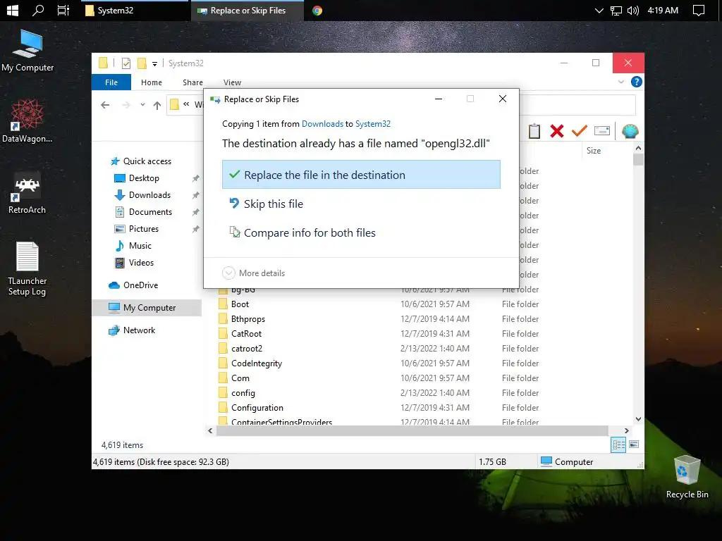Click the vertical scrollbar down arrow
The image size is (722, 541).
pyautogui.click(x=638, y=419)
